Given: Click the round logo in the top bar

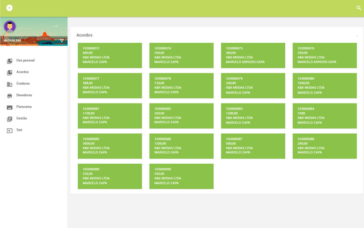Looking at the screenshot, I should [10, 8].
